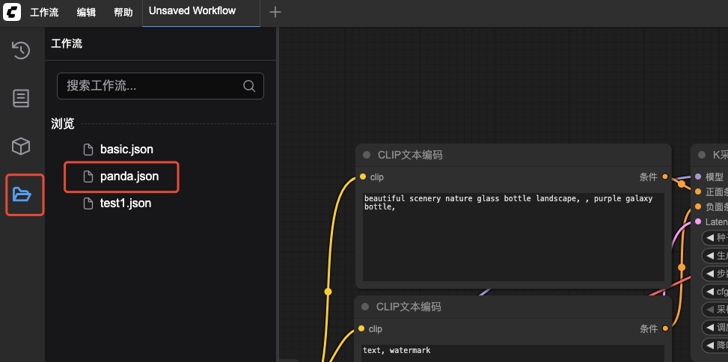Click the midpoint dot on the yellow clip link
This screenshot has width=728, height=362.
coord(328,292)
